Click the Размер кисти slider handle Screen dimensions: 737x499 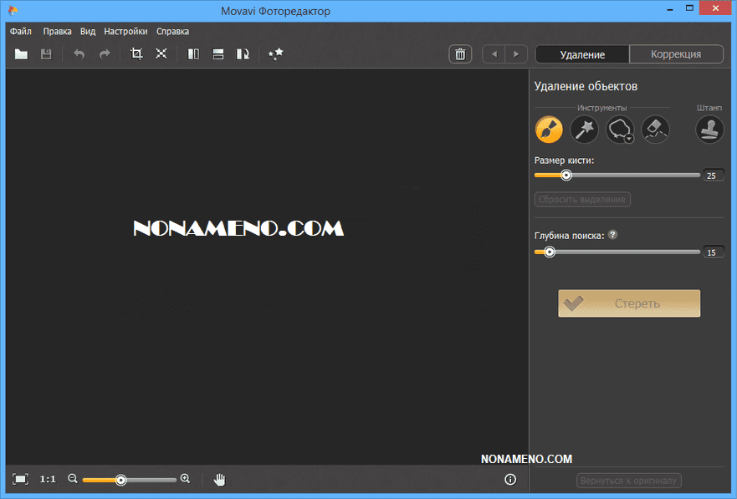[x=566, y=176]
